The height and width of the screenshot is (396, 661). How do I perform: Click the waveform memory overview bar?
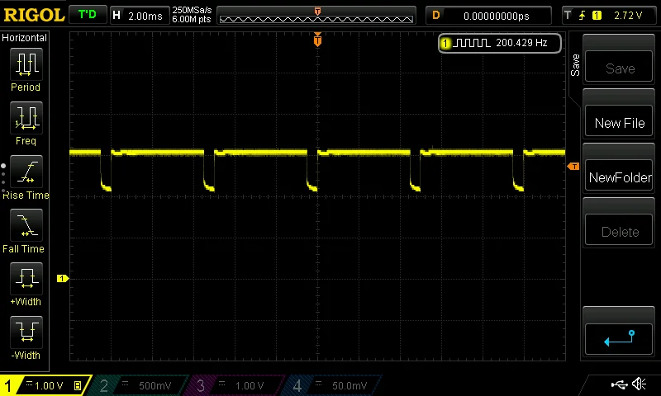(316, 16)
